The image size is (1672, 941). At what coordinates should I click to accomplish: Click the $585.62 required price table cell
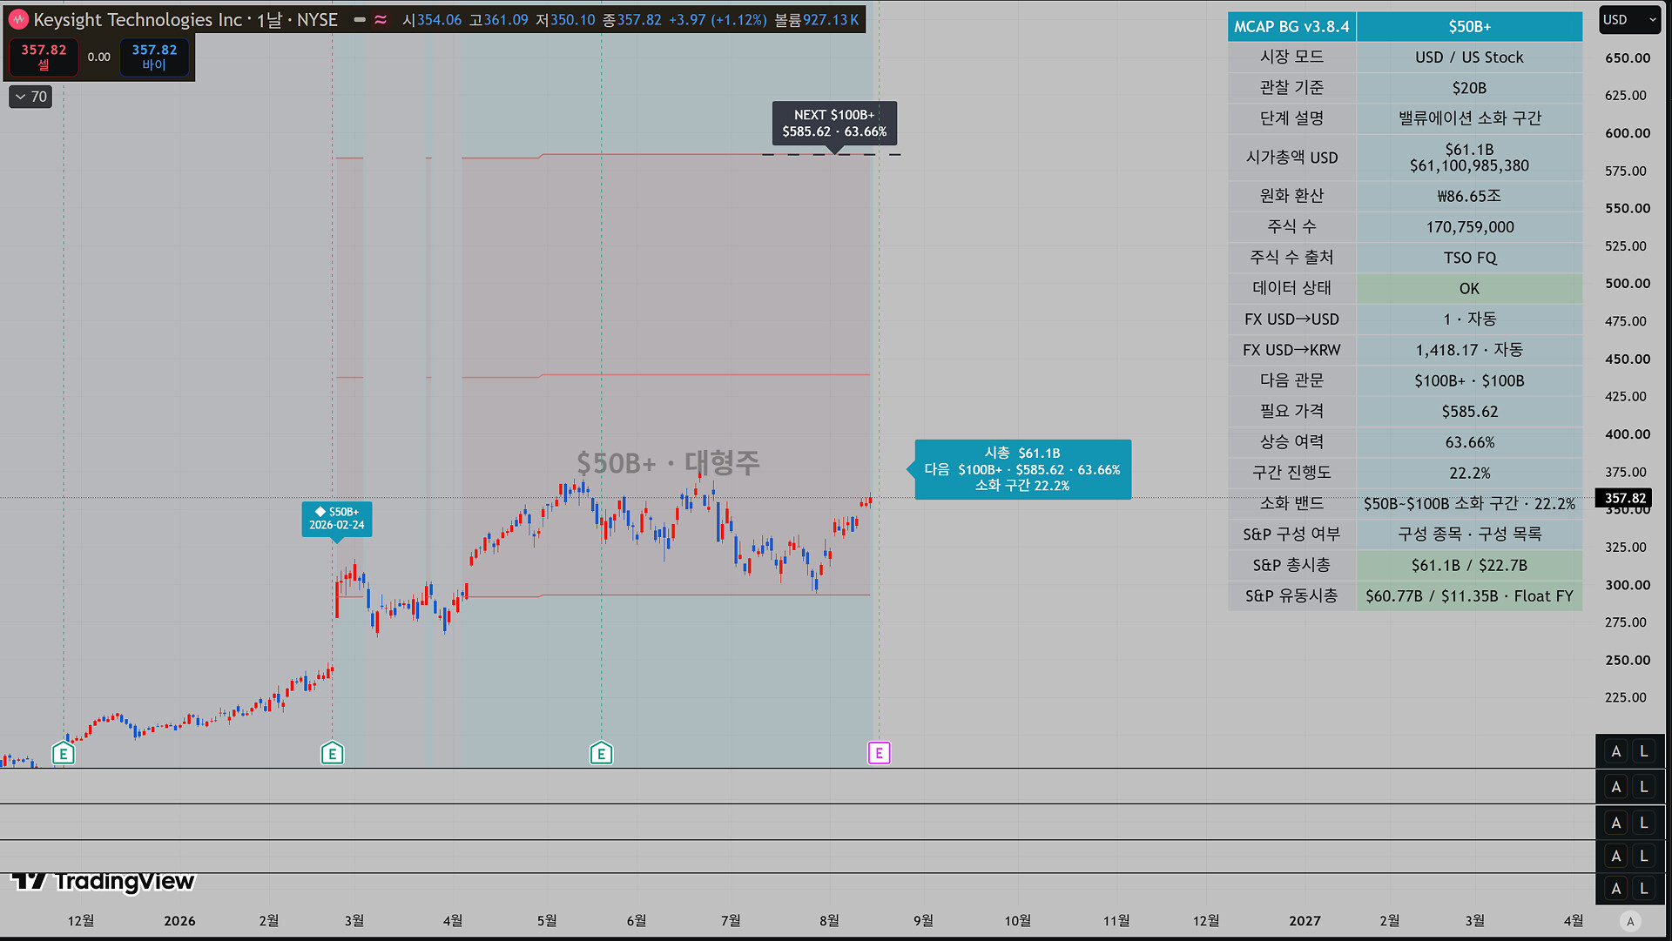tap(1469, 412)
